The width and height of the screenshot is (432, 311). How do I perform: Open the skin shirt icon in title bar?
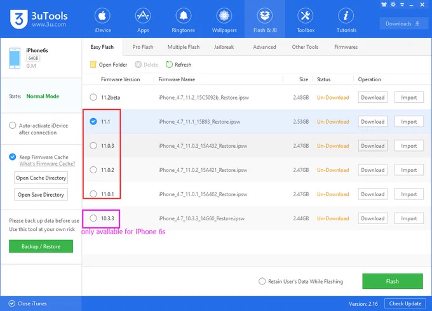point(384,4)
